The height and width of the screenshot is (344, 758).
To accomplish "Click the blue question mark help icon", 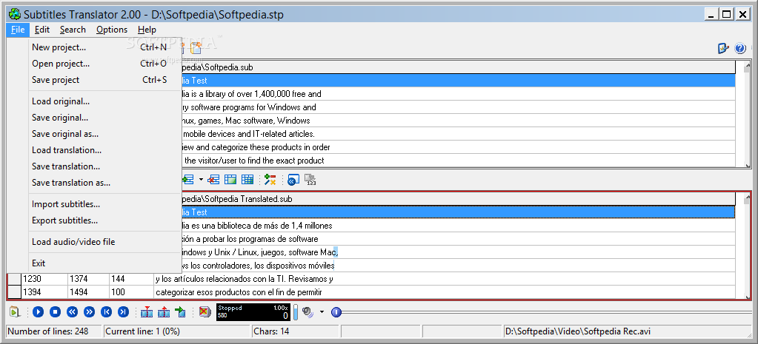I will tap(740, 48).
